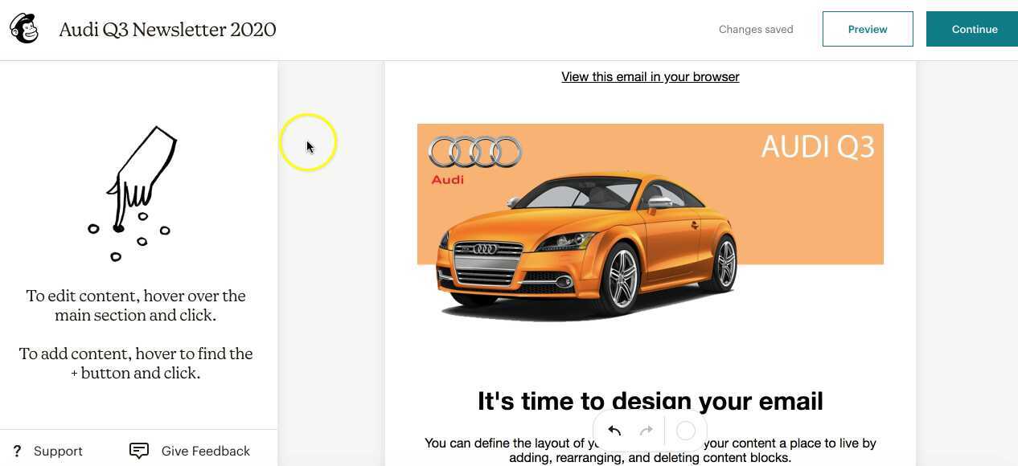
Task: Open 'View this email in your browser' link
Action: click(650, 76)
